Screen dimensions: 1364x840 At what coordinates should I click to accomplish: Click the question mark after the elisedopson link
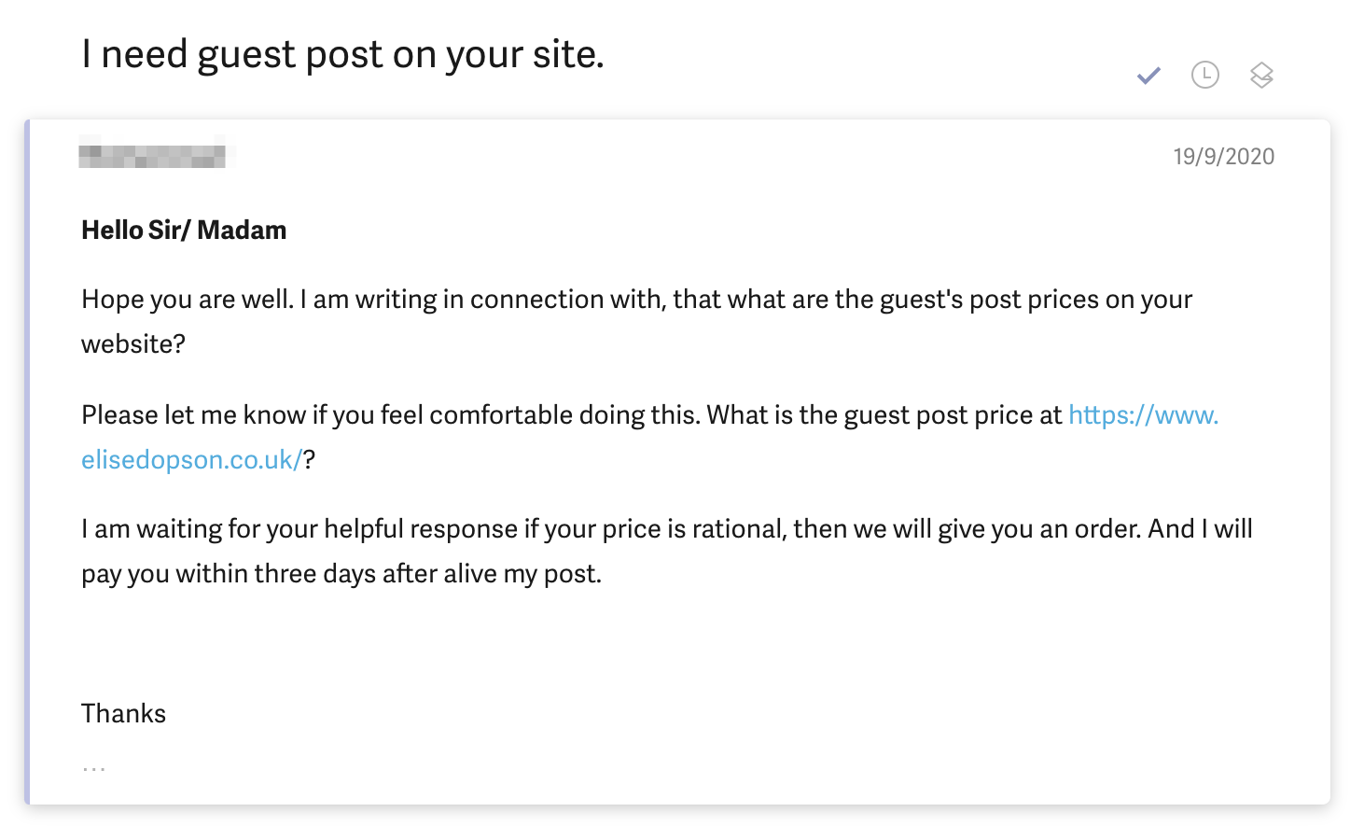pyautogui.click(x=310, y=459)
